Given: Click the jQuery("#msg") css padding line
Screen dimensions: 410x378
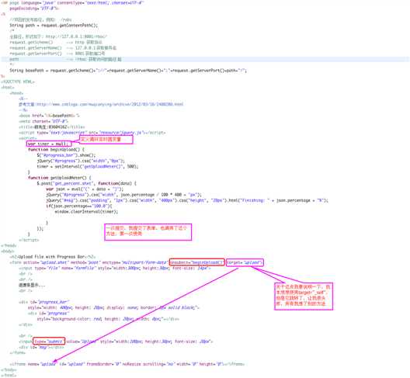Looking at the screenshot, I should [187, 200].
